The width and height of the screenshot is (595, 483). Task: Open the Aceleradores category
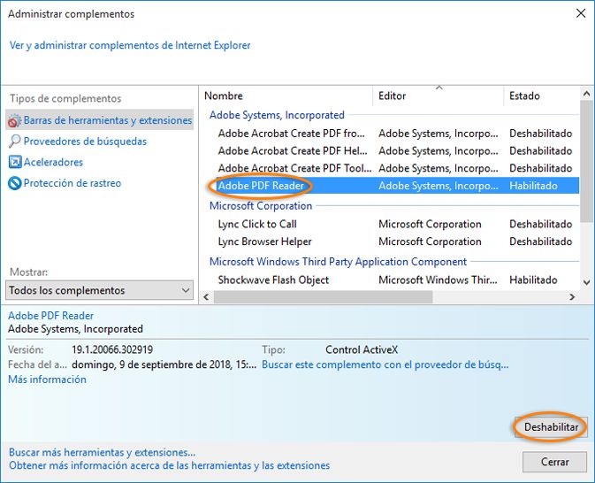(53, 162)
